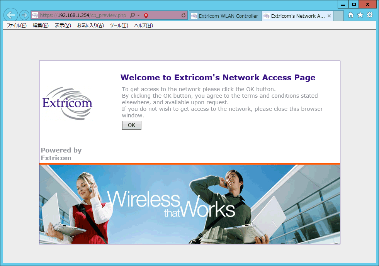Click the search magnifier icon in address bar
The height and width of the screenshot is (266, 379).
132,15
